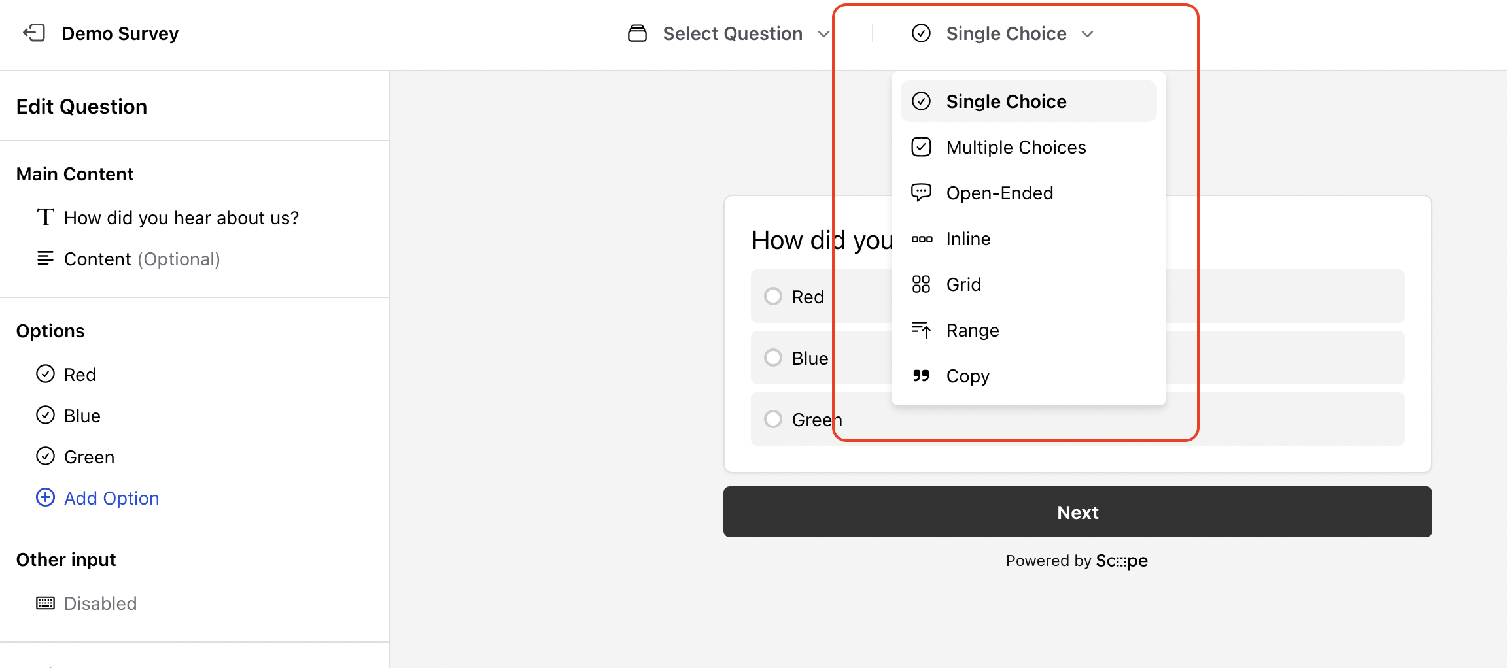
Task: Select the Open-Ended speech bubble icon
Action: click(x=922, y=192)
